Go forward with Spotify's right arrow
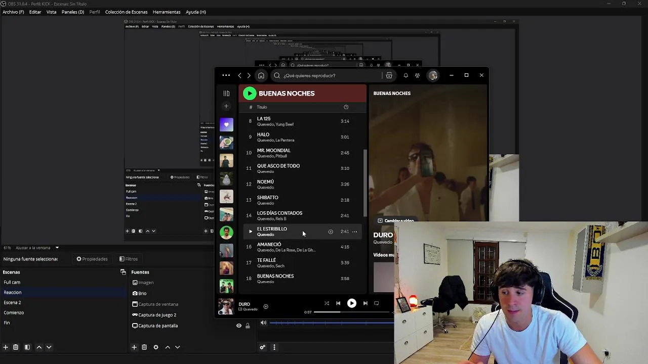The height and width of the screenshot is (364, 648). click(x=249, y=75)
